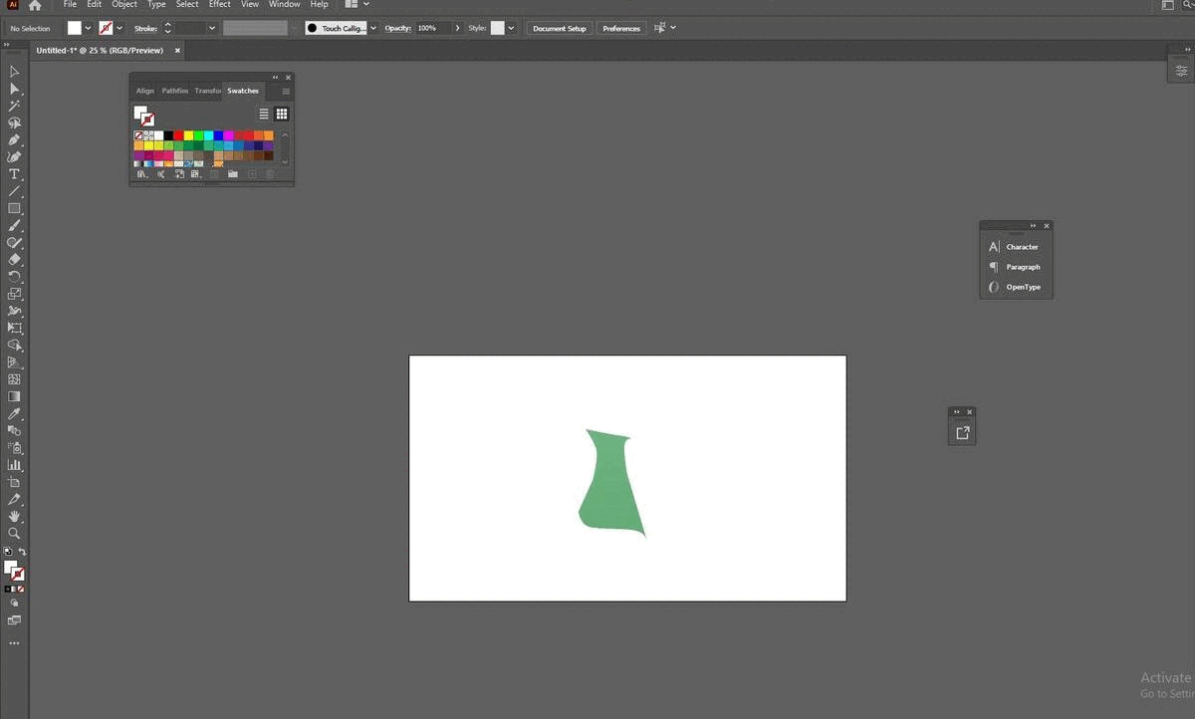Select the Blend tool
This screenshot has height=719, width=1195.
[x=14, y=430]
